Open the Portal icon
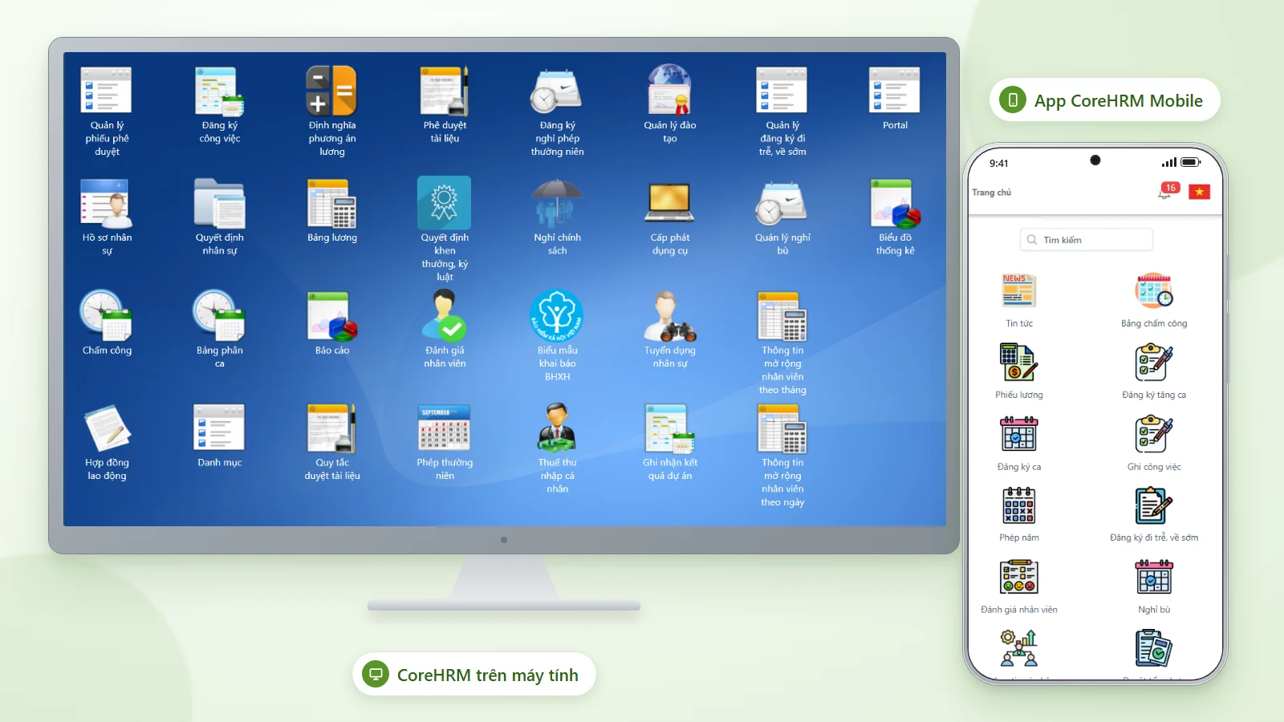 pos(895,90)
